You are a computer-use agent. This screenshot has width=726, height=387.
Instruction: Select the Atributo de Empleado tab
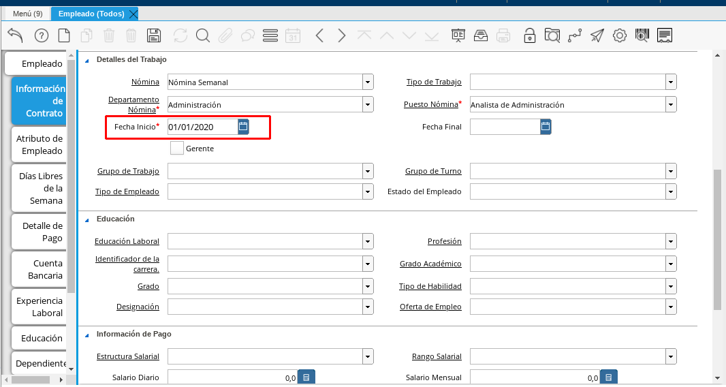39,144
